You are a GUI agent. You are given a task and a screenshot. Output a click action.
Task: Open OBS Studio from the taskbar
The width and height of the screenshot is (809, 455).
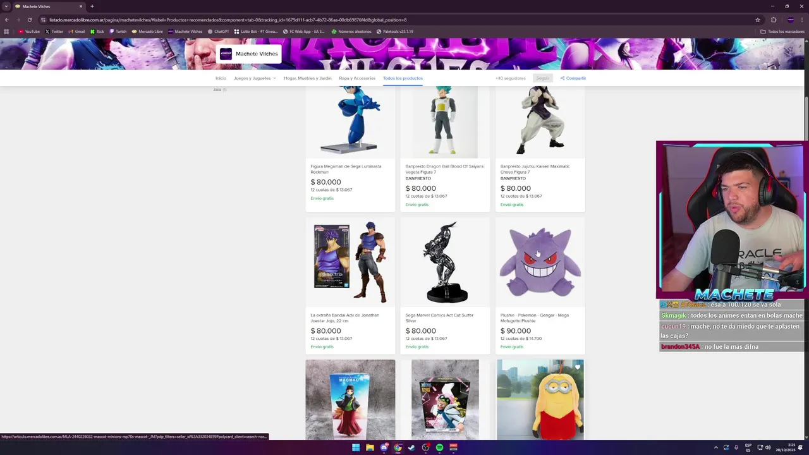[x=425, y=447]
